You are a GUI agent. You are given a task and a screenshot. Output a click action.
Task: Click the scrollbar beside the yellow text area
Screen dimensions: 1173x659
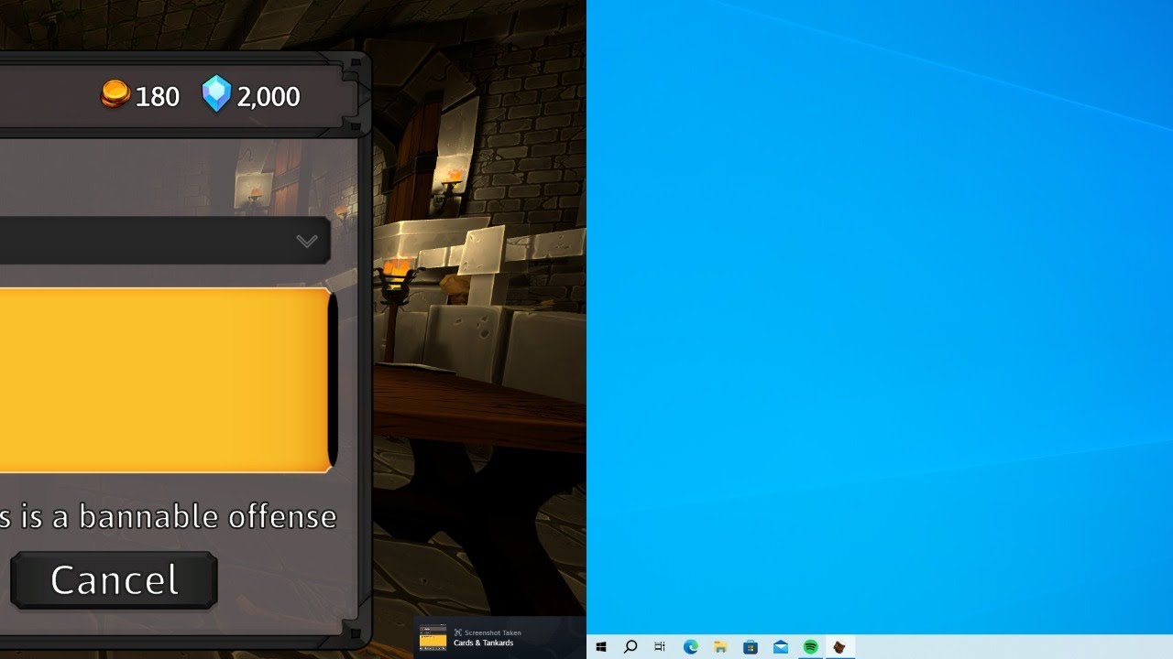click(334, 381)
